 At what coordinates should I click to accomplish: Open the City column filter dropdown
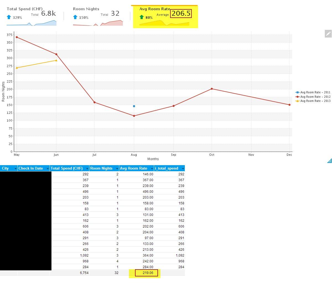click(15, 168)
